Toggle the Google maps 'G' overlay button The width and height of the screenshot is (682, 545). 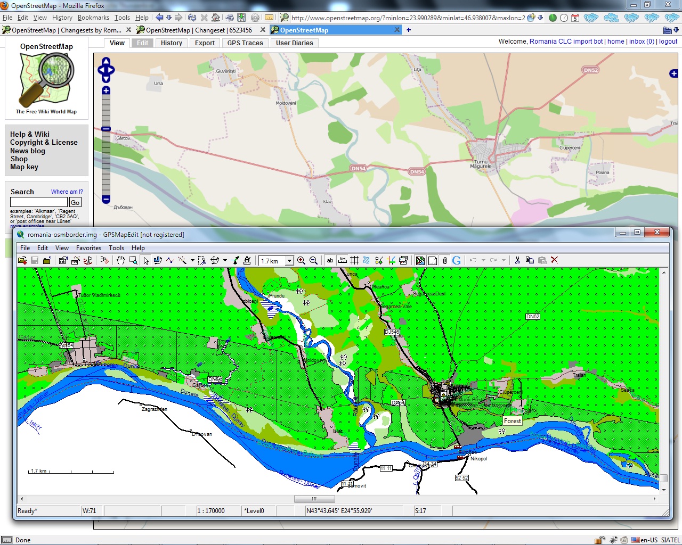click(x=457, y=260)
